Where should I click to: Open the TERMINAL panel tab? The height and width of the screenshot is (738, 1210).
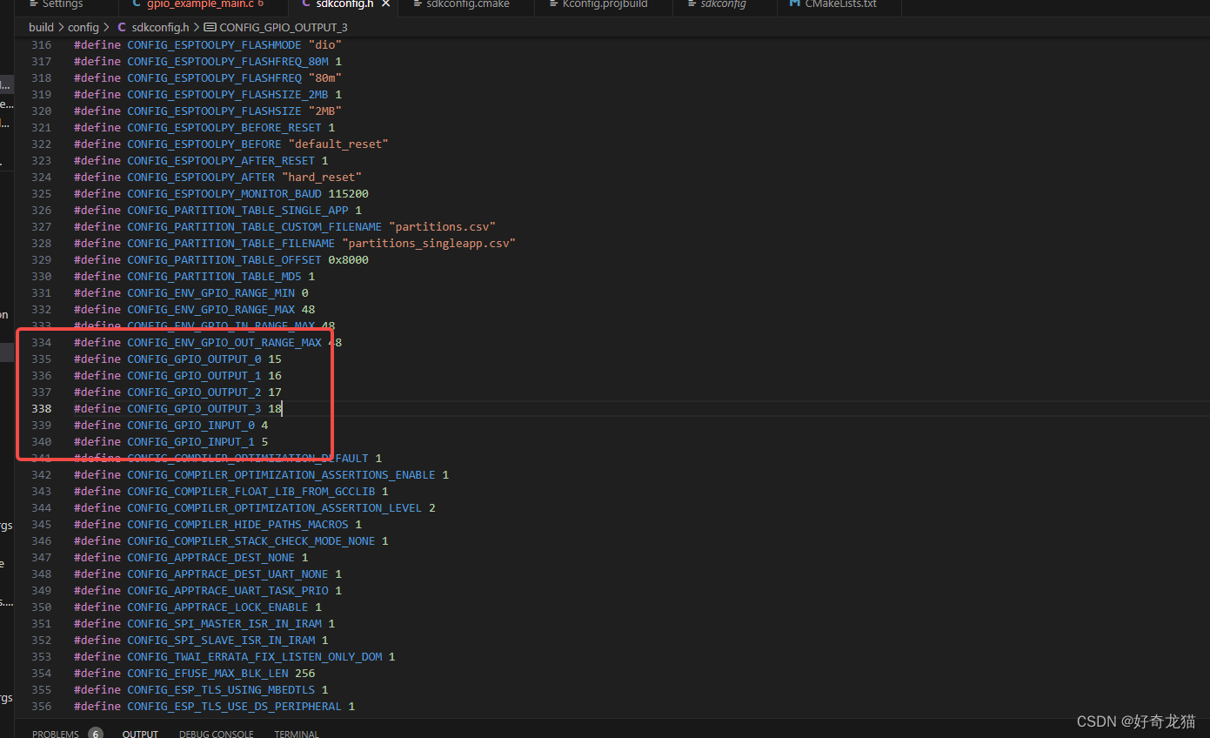coord(297,734)
